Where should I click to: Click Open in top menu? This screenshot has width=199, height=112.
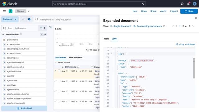tap(144, 11)
